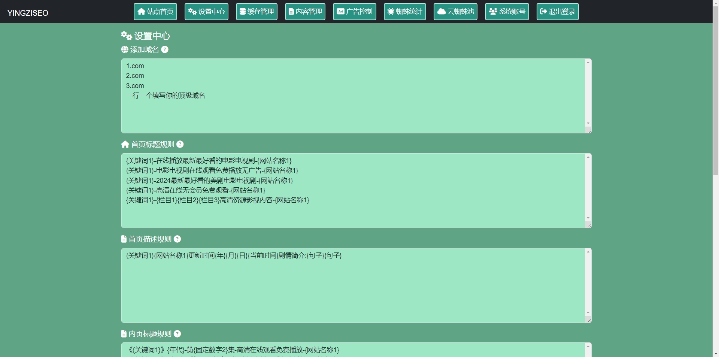Screen dimensions: 719x357
Task: Click the title rule line containing {栏目1}{栏目2}{栏目3}
Action: [x=218, y=200]
